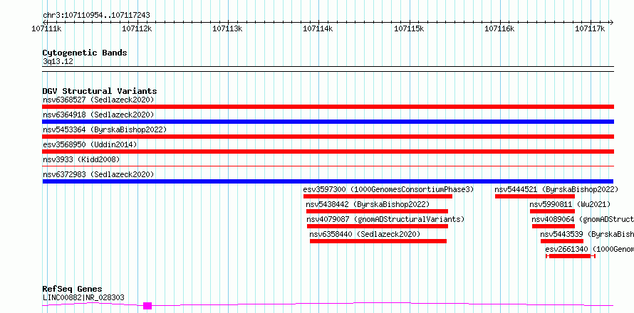
Task: Select the red bar under nsv4079087
Action: (378, 226)
